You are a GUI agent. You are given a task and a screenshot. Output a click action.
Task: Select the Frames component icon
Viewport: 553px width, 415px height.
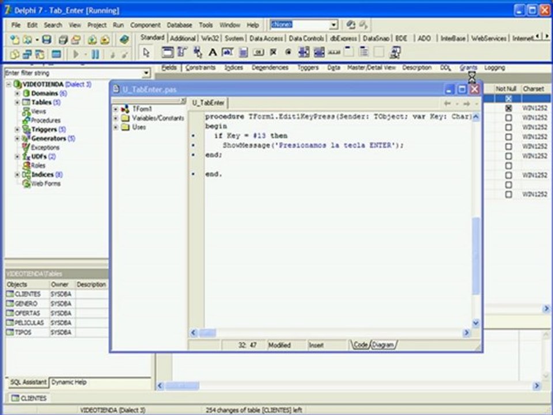click(x=167, y=52)
